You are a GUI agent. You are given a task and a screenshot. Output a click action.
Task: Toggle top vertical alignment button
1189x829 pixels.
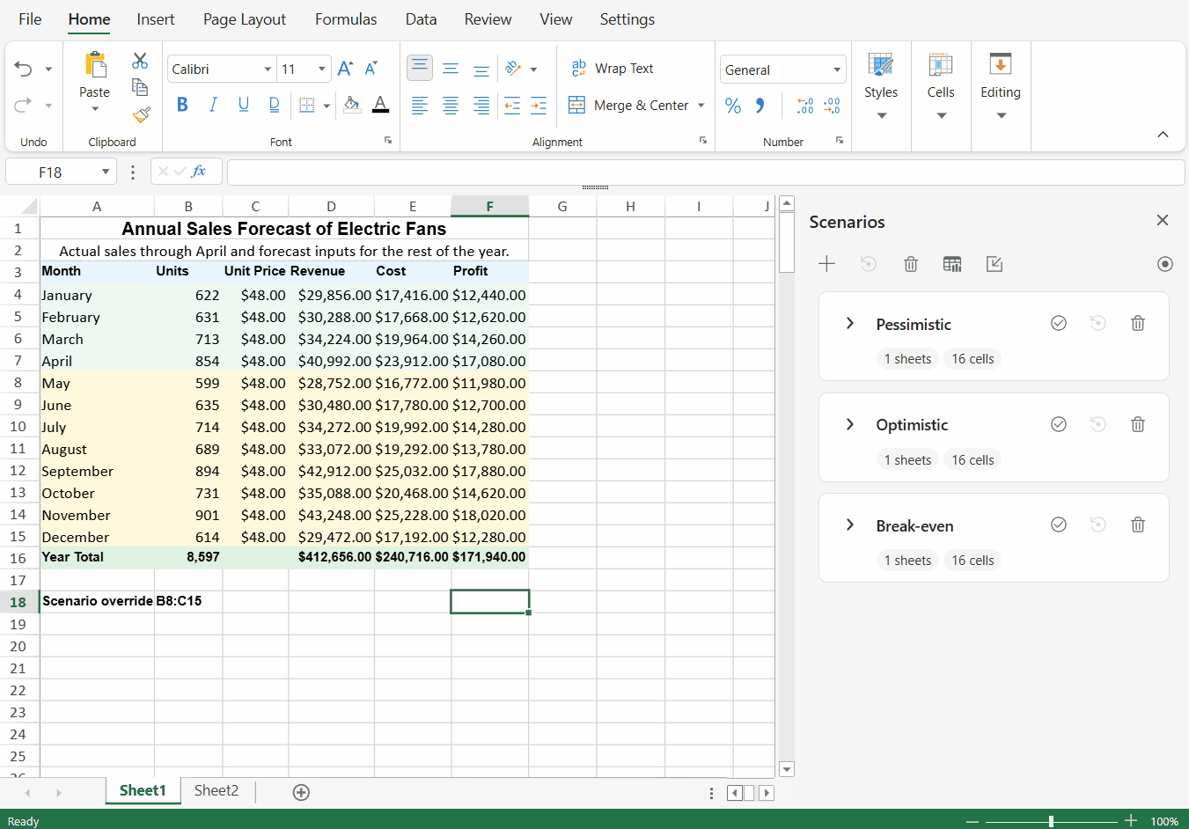pyautogui.click(x=420, y=68)
